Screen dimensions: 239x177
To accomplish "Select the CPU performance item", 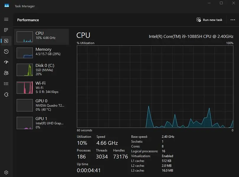I will click(x=41, y=37).
